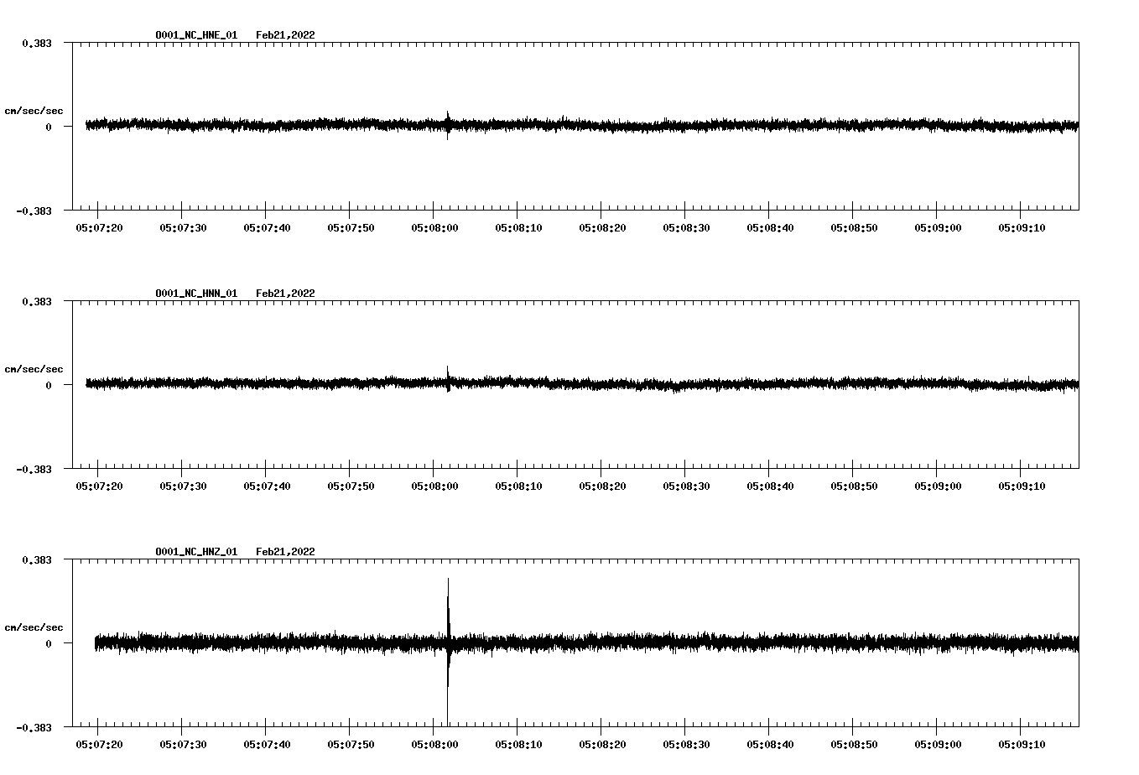This screenshot has width=1139, height=775.
Task: Click the 05:08:30 time label on HNE chart
Action: [x=686, y=227]
